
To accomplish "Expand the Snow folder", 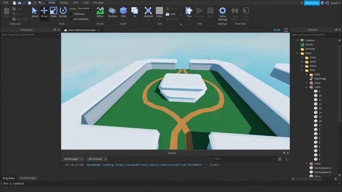I will tap(302, 66).
